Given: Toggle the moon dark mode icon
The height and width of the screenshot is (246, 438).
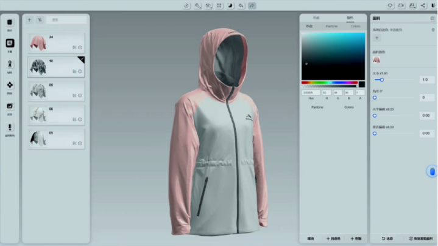Looking at the screenshot, I should (230, 5).
